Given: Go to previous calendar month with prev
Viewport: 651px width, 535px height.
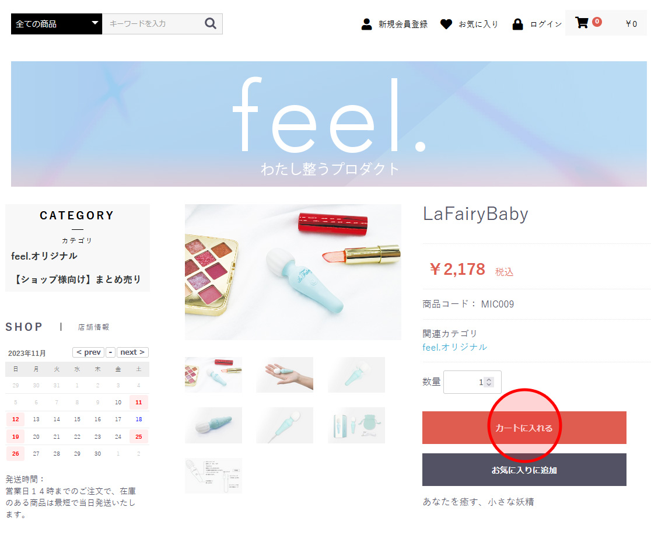Looking at the screenshot, I should (x=89, y=352).
